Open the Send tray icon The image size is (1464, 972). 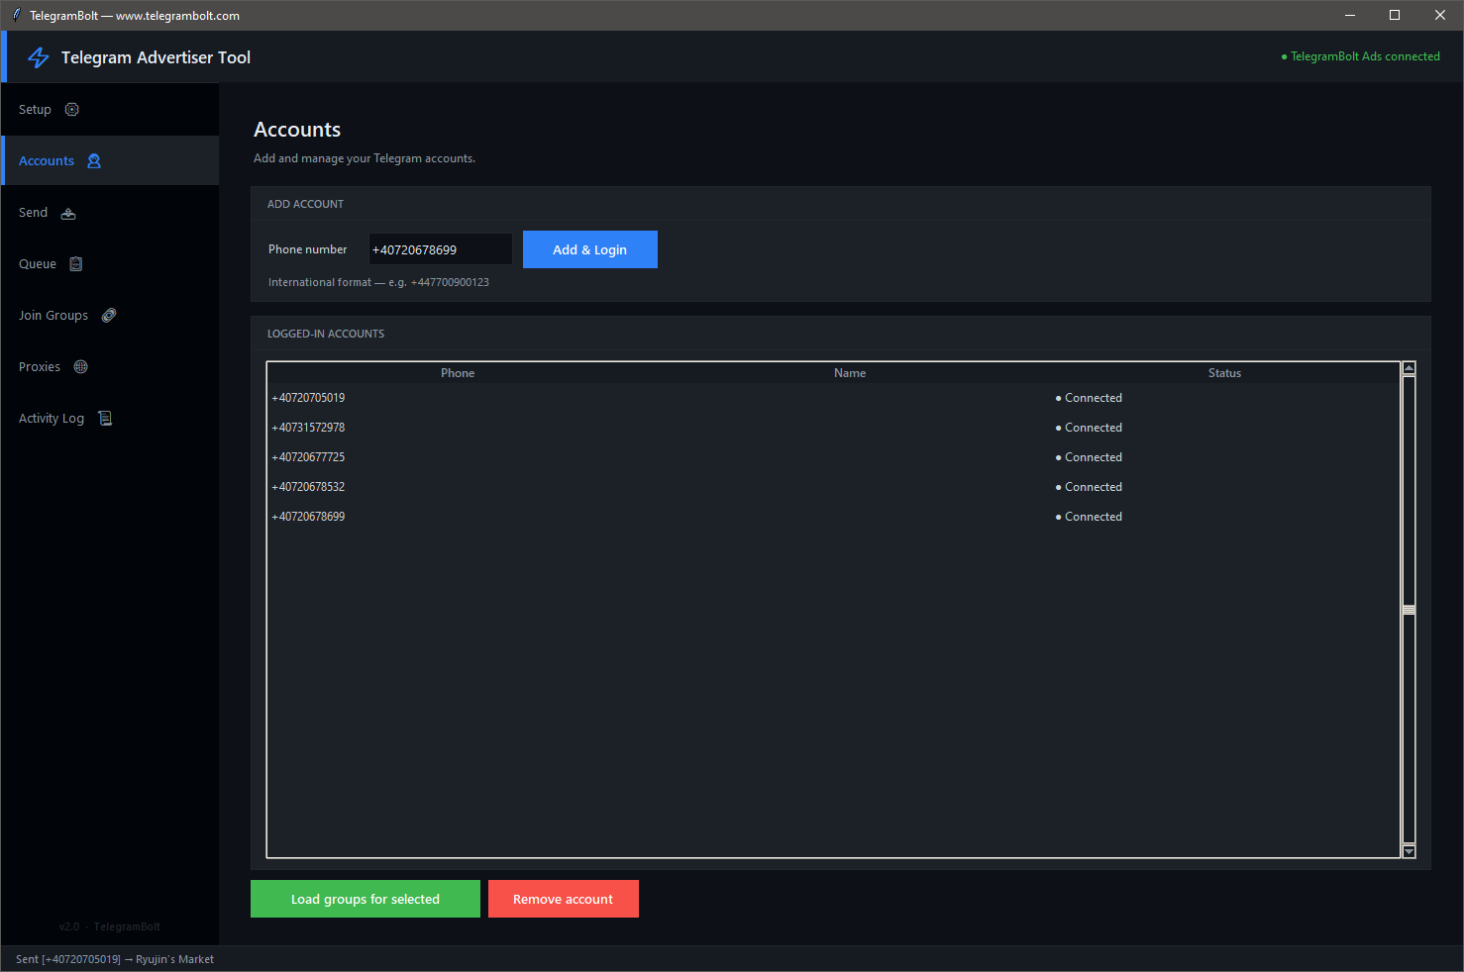point(68,213)
